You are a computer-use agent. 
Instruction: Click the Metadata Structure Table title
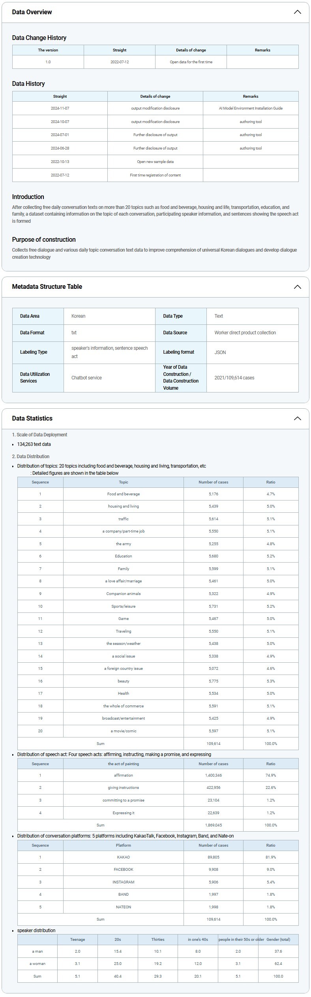coord(47,287)
